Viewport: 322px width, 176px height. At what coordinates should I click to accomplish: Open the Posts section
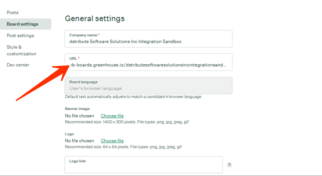click(13, 13)
